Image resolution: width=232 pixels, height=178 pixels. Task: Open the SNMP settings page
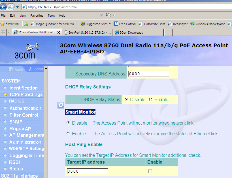click(16, 122)
